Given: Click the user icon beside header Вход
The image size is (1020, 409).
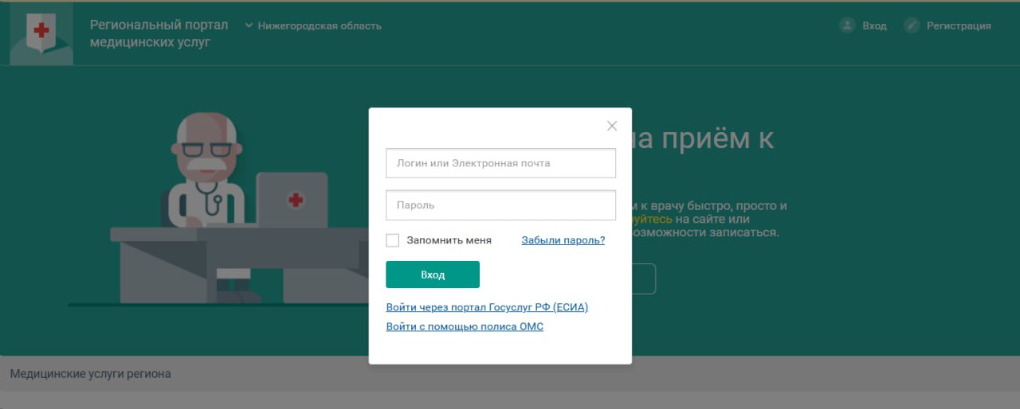Looking at the screenshot, I should click(847, 25).
